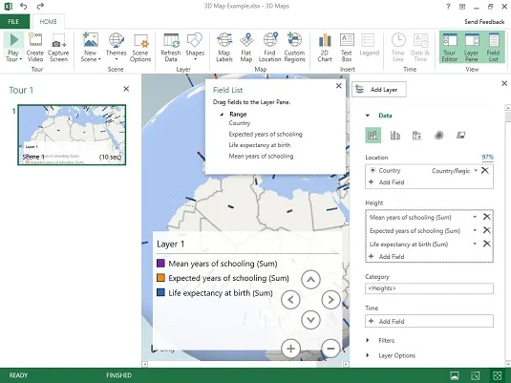Viewport: 511px width, 383px height.
Task: Click the Redo arrow
Action: (40, 6)
